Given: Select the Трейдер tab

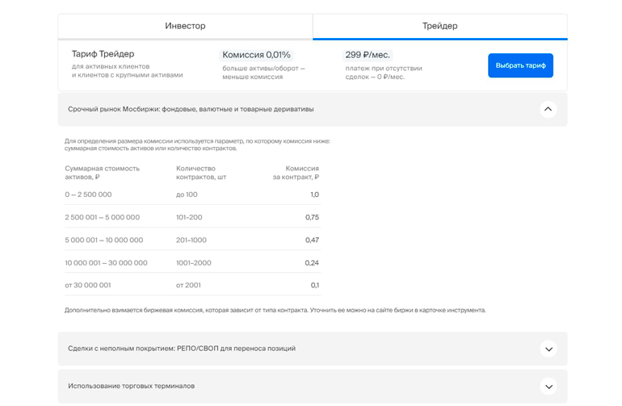Looking at the screenshot, I should click(x=440, y=26).
